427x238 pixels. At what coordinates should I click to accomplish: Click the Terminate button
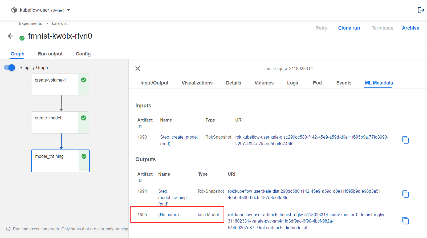pyautogui.click(x=383, y=28)
